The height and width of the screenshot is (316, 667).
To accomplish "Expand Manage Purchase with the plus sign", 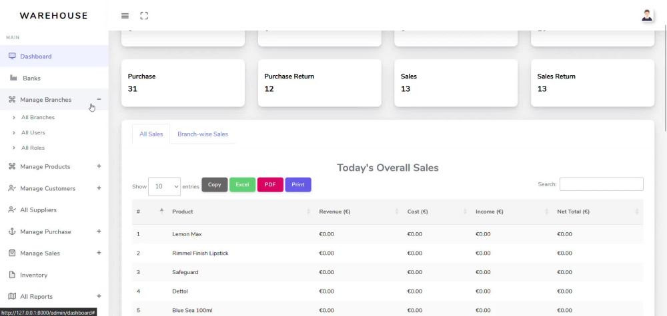I will (x=99, y=231).
